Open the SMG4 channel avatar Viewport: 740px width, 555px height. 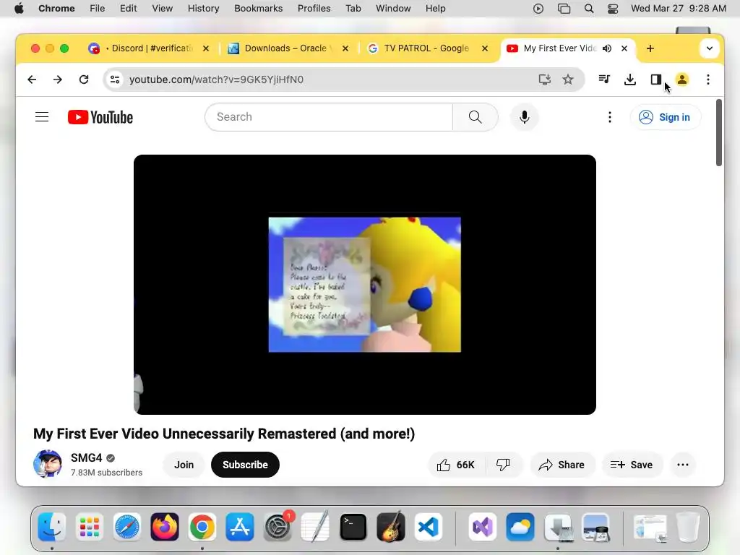47,464
